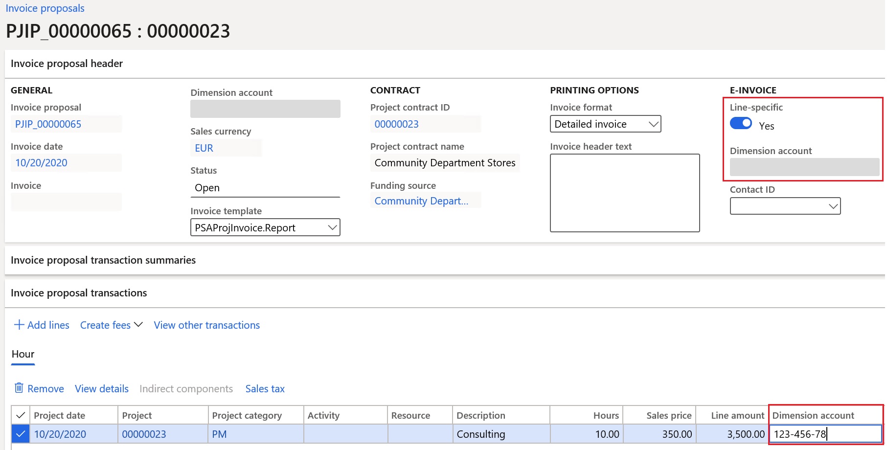Screen dimensions: 887x450
Task: Open the EUR sales currency link
Action: pyautogui.click(x=204, y=148)
